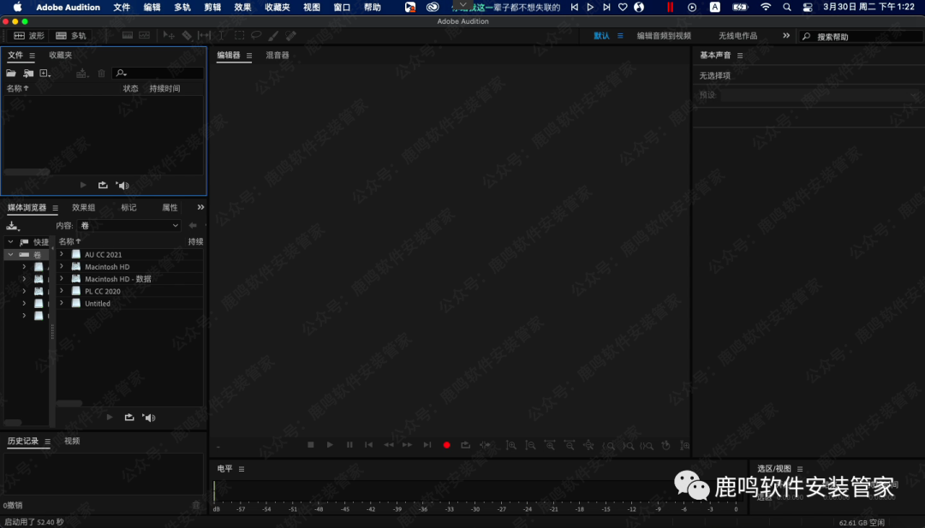925x528 pixels.
Task: Toggle auto-play in Media Browser panel
Action: [x=149, y=418]
